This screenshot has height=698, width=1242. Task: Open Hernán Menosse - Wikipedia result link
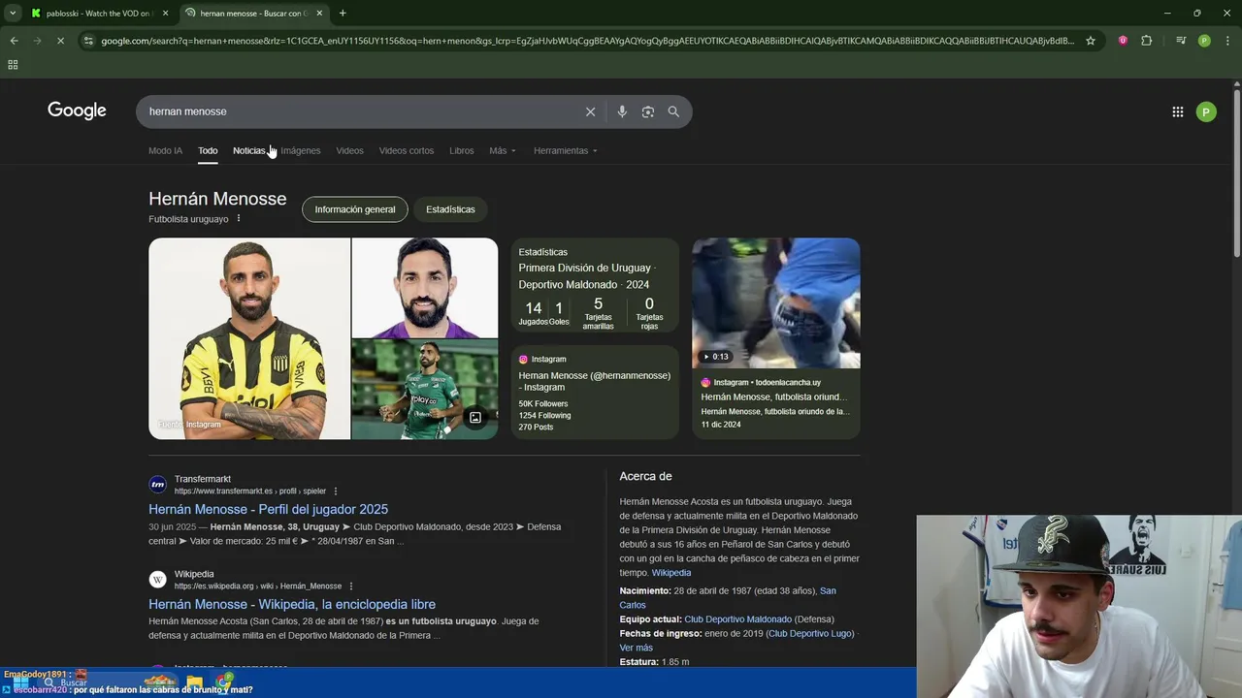coord(292,604)
